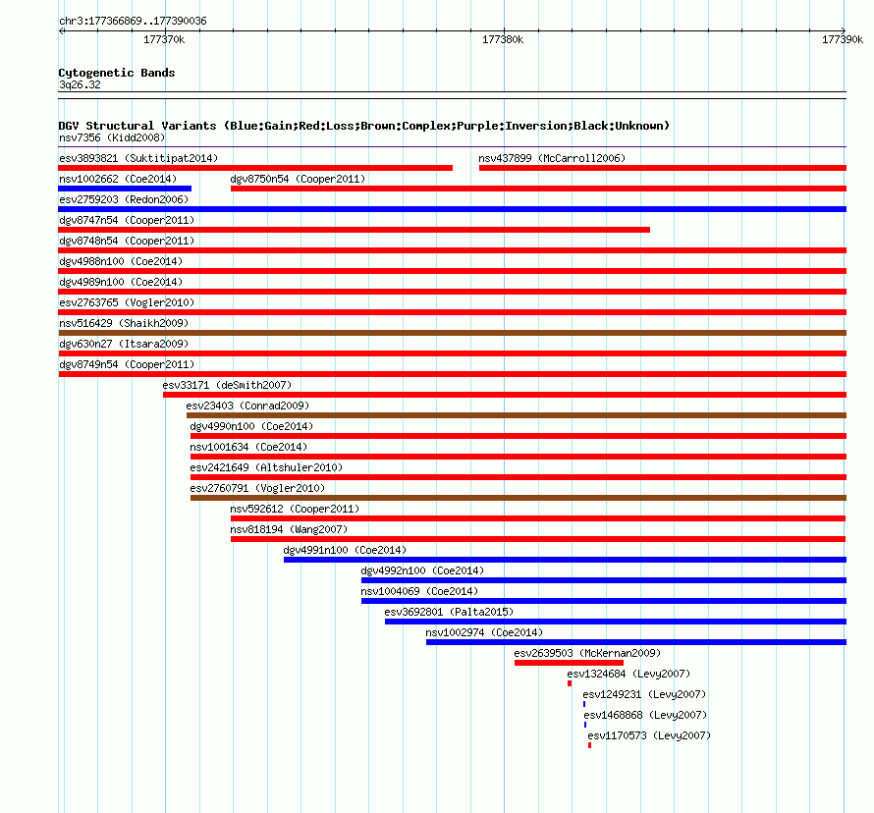
Task: Click the brown bar of esv23403
Action: 517,415
